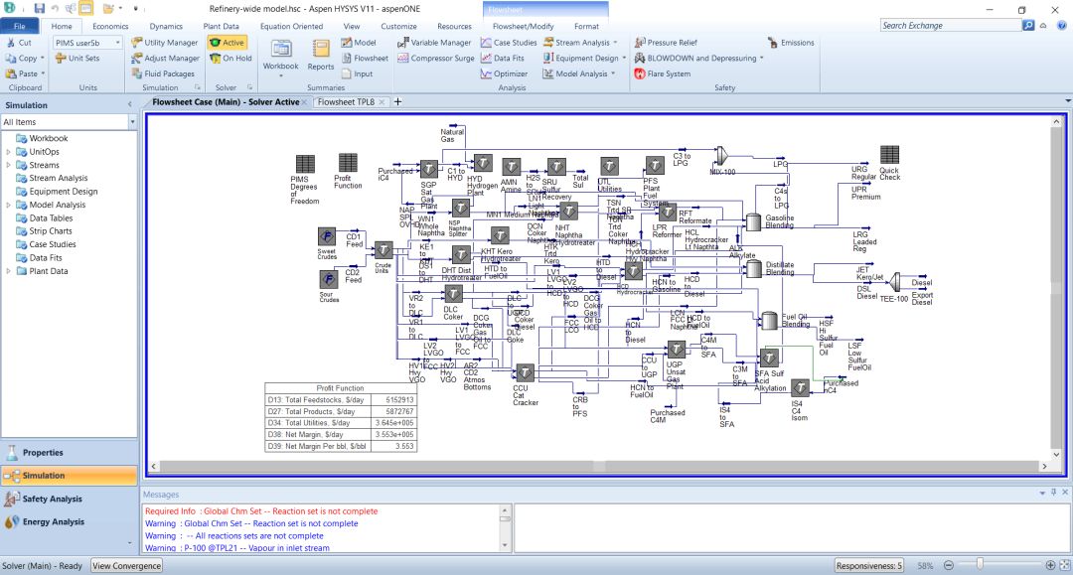The image size is (1073, 575).
Task: Click the Search Exchange input field
Action: [x=951, y=25]
